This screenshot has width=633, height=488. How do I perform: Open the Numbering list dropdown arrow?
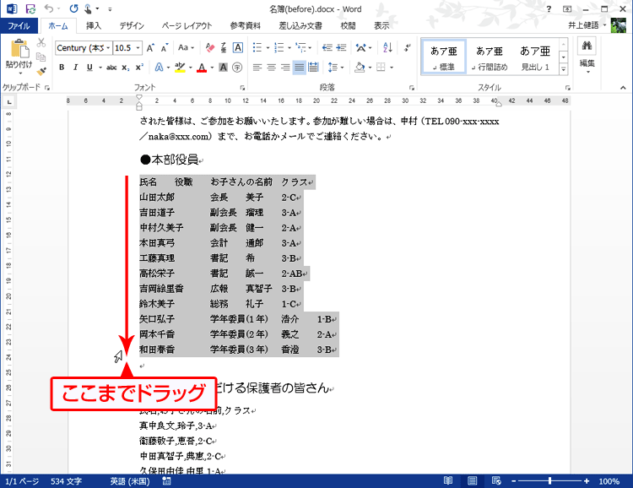(x=289, y=48)
